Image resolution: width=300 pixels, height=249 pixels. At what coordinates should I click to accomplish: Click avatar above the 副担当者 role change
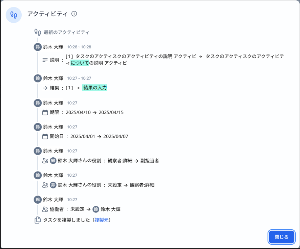(x=38, y=151)
